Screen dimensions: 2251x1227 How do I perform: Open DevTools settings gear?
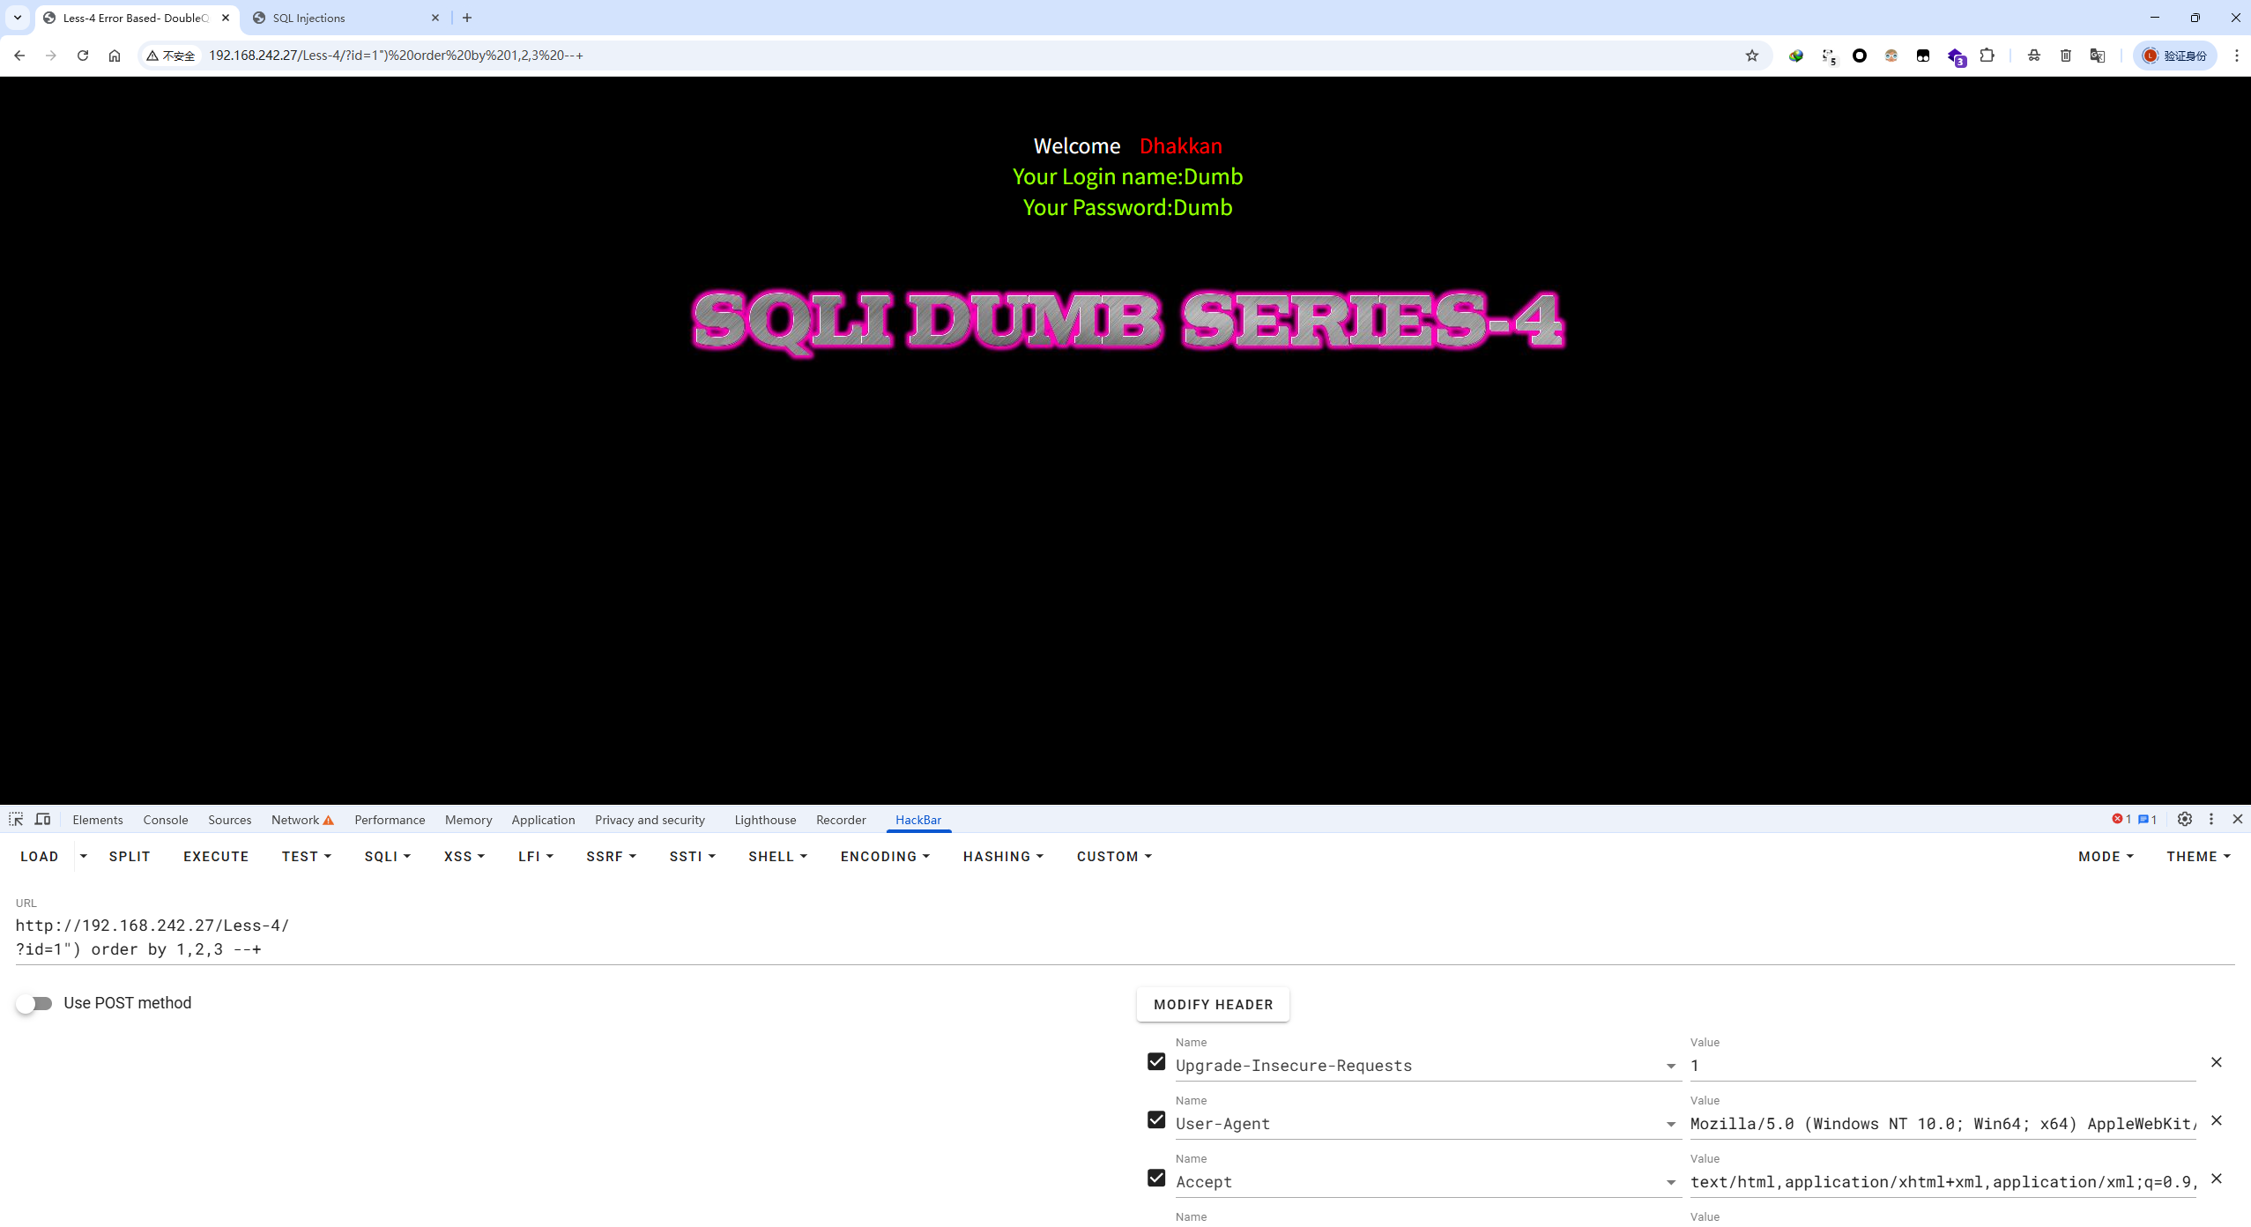click(2185, 819)
